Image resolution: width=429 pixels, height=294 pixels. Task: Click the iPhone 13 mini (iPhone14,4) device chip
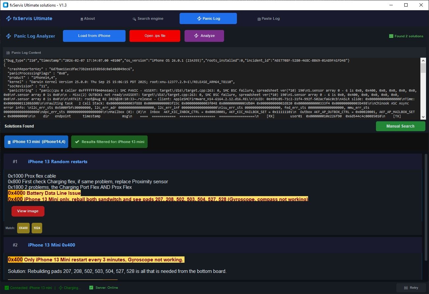[x=36, y=142]
